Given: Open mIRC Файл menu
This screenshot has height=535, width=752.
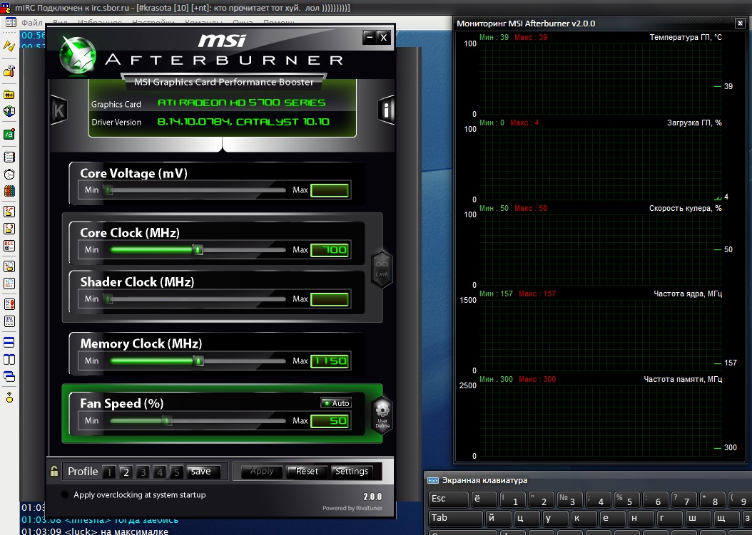Looking at the screenshot, I should point(32,23).
